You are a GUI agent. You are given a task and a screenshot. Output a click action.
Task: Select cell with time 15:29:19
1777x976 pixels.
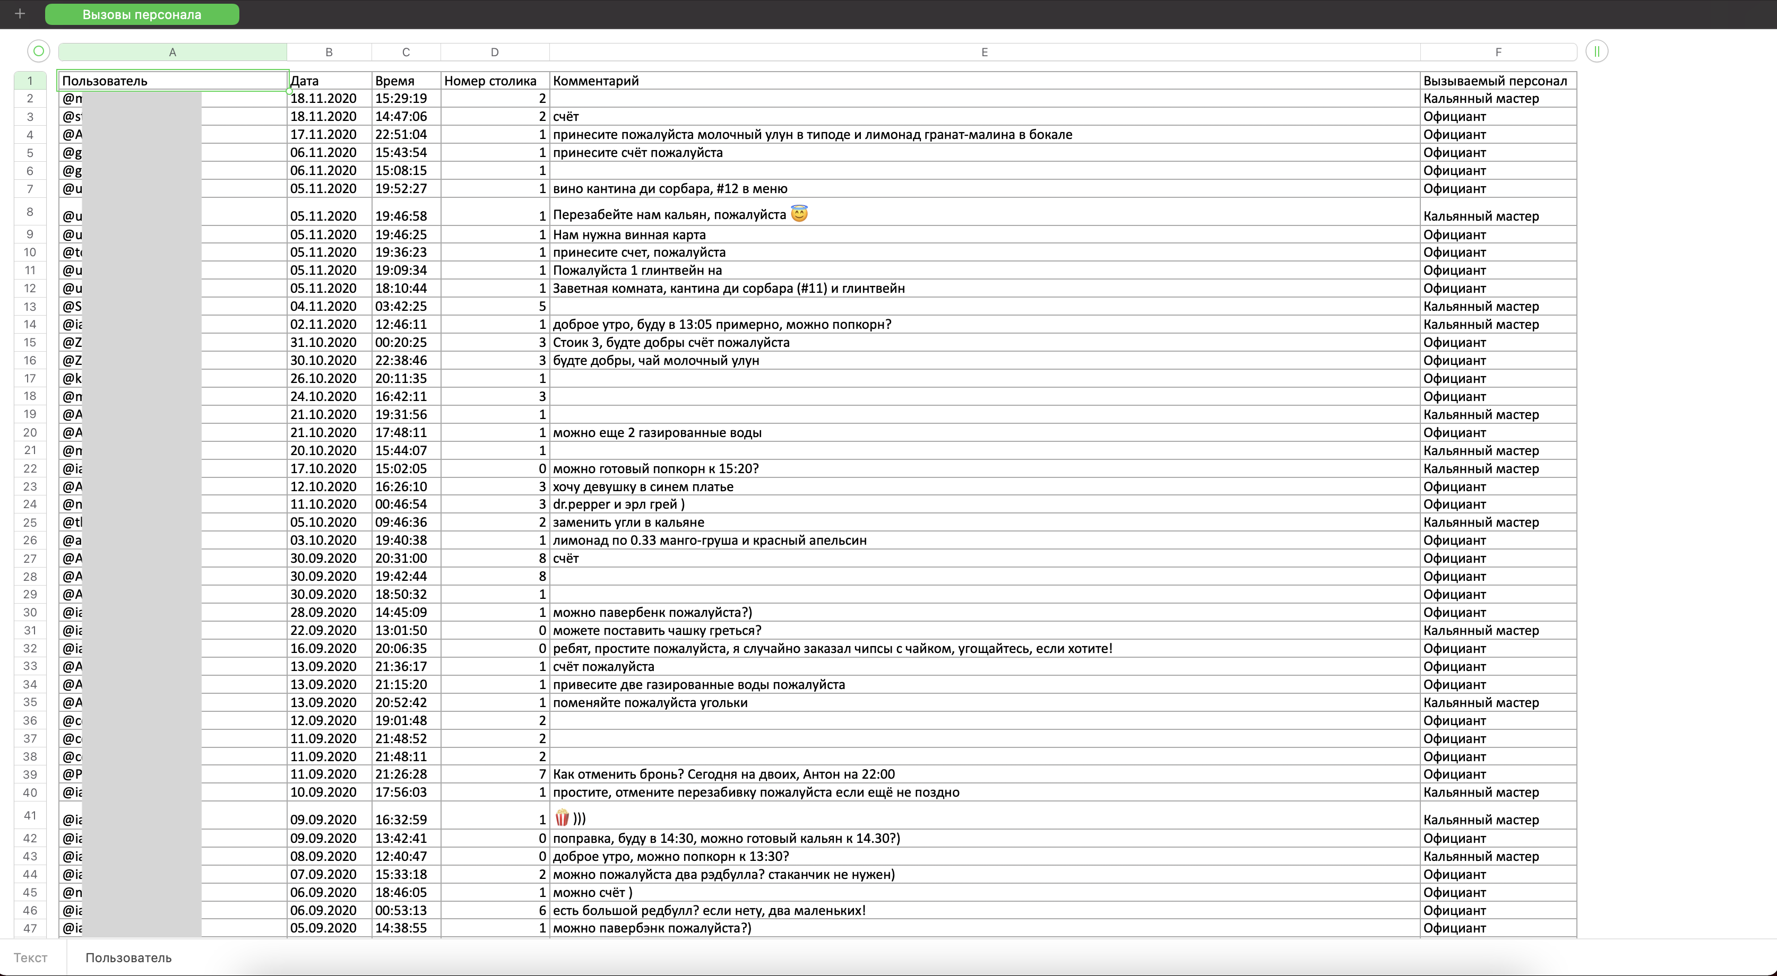pos(406,99)
